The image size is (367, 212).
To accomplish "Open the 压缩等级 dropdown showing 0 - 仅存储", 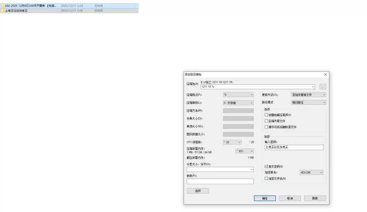I will [x=238, y=103].
